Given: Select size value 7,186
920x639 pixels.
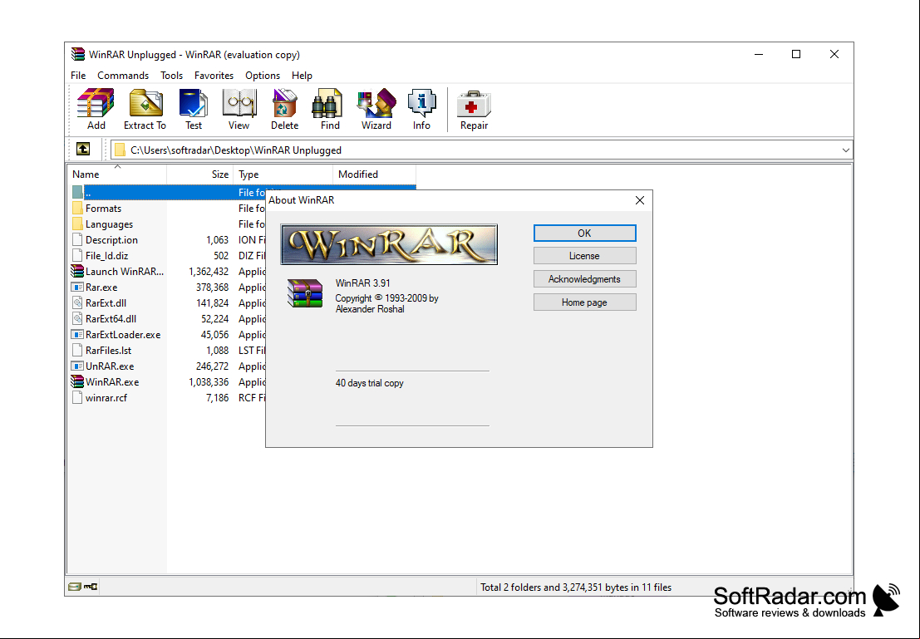Looking at the screenshot, I should click(x=217, y=398).
